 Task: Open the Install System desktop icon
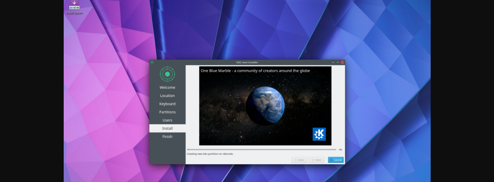(x=74, y=6)
